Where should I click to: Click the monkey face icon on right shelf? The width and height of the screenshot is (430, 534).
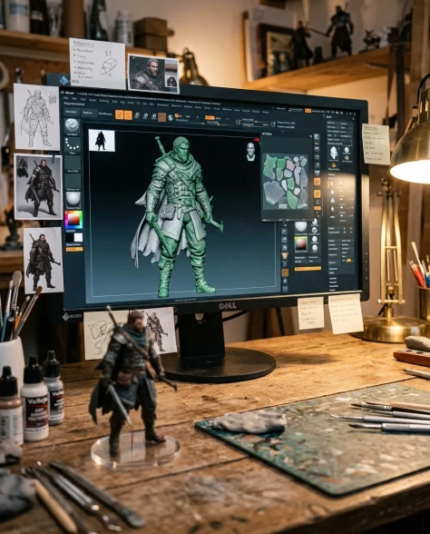pyautogui.click(x=285, y=255)
